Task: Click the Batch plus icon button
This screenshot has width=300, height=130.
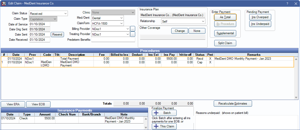Action: pyautogui.click(x=164, y=113)
